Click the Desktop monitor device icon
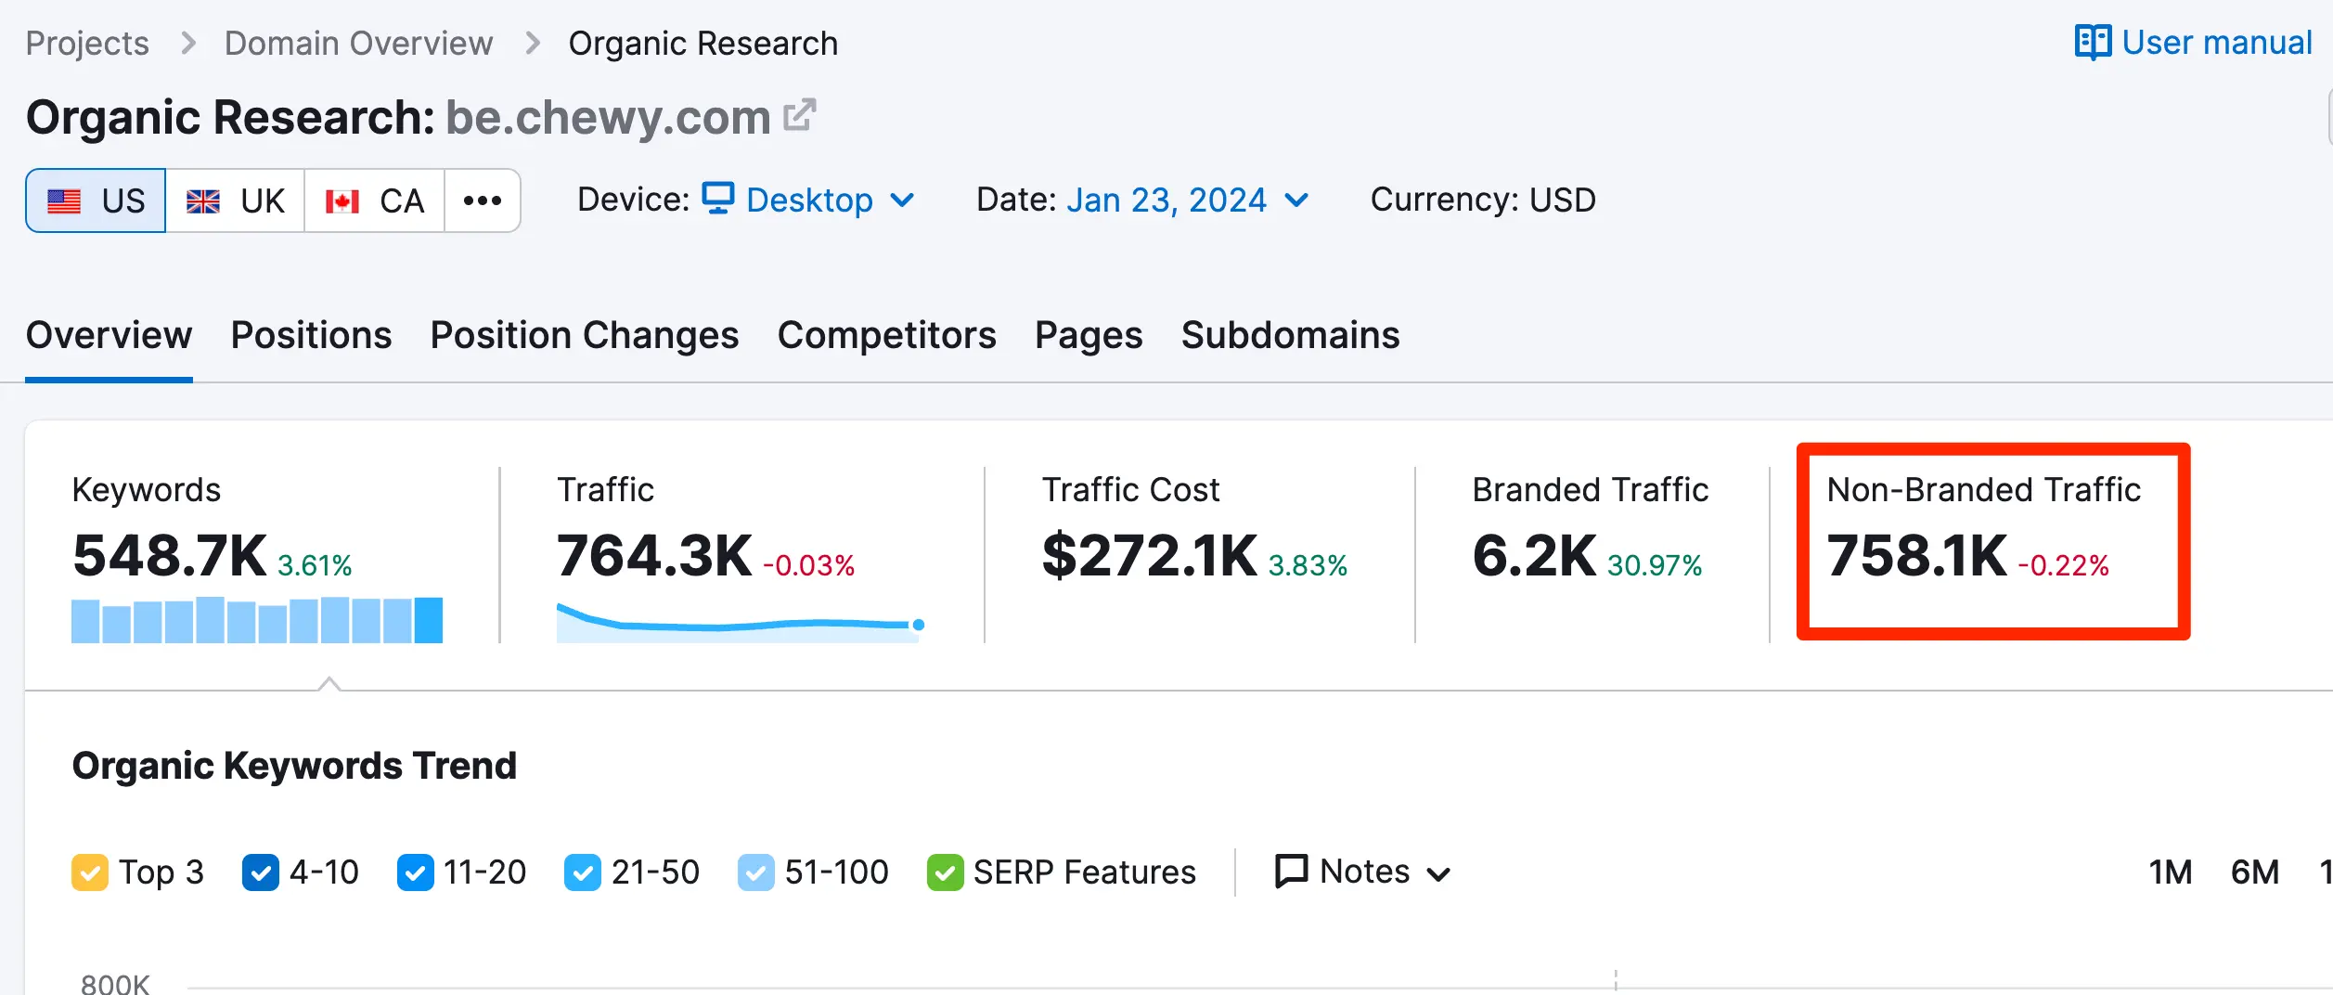The width and height of the screenshot is (2333, 995). pos(718,199)
